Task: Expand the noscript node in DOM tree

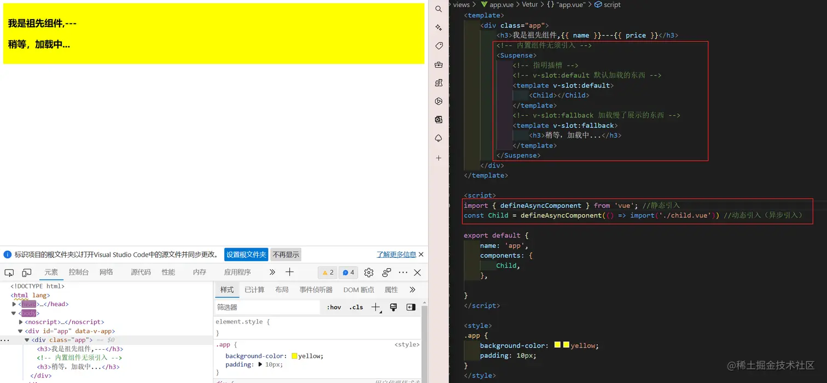Action: point(21,322)
